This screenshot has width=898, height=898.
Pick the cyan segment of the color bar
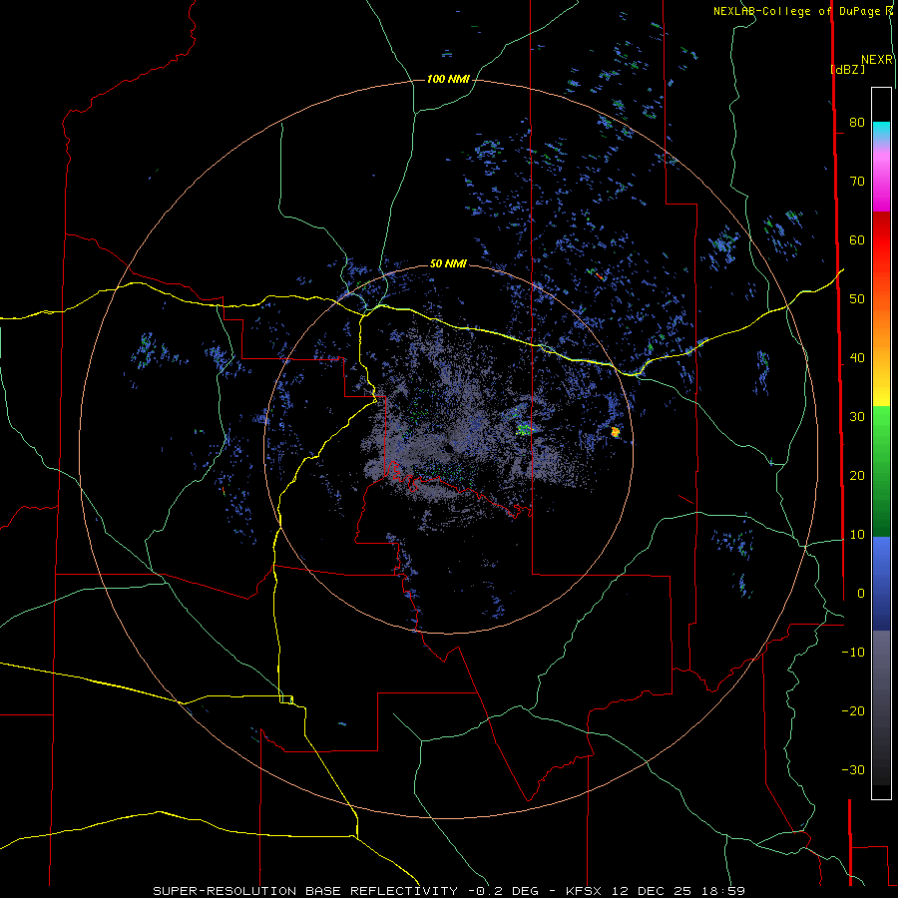click(x=881, y=131)
